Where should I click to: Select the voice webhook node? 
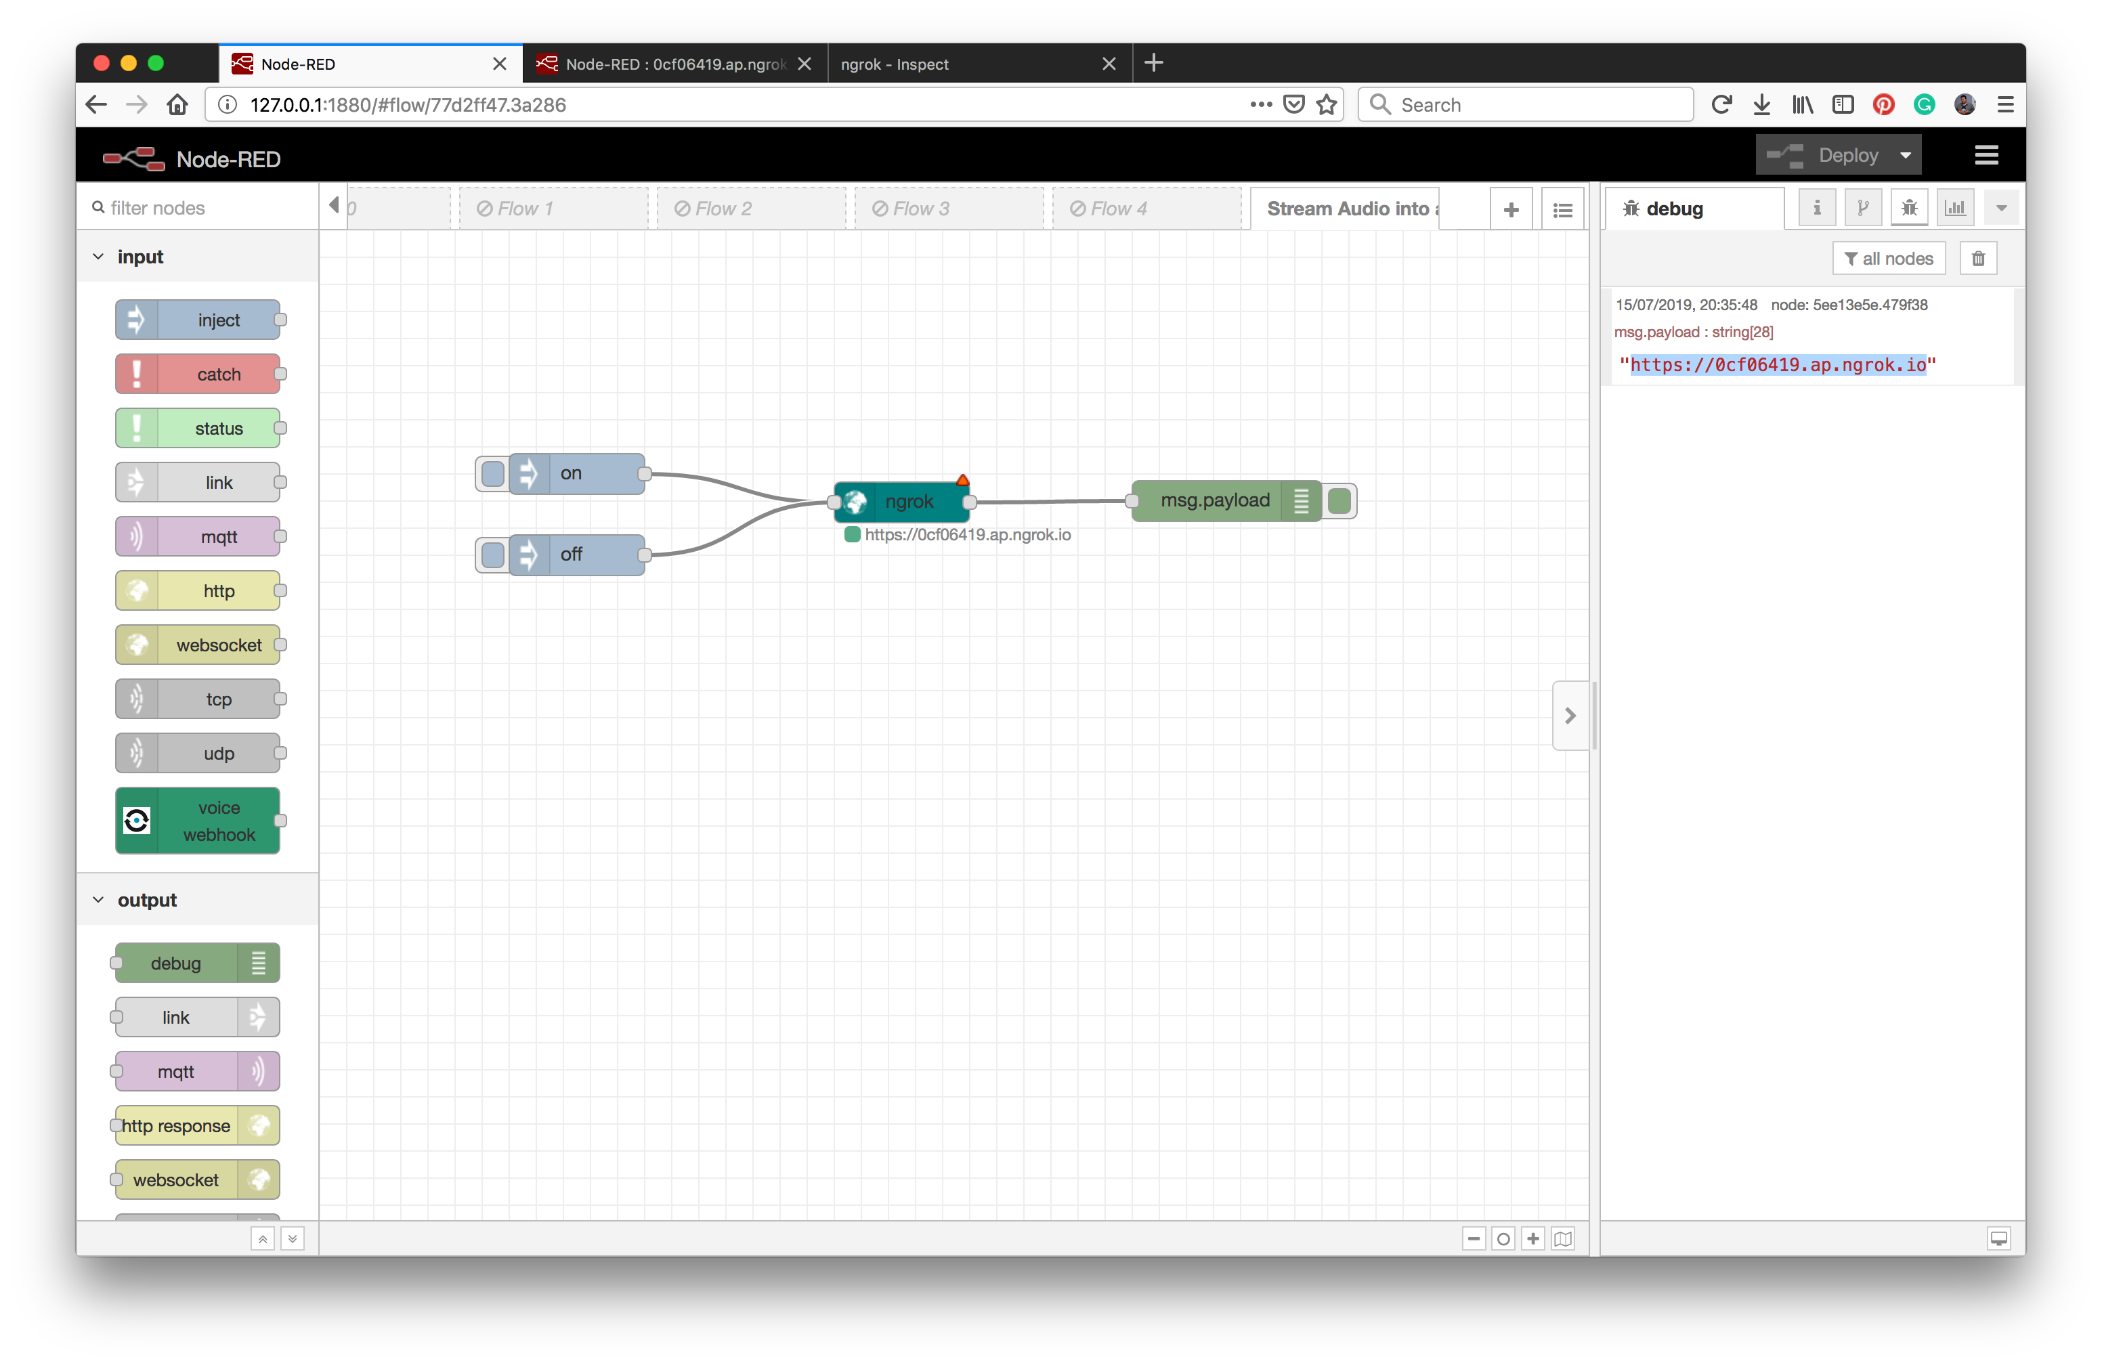tap(198, 821)
